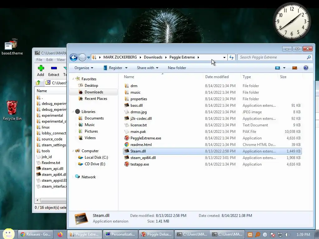This screenshot has width=319, height=239.
Task: Select Readme.txt in 7-Zip list
Action: [x=51, y=162]
